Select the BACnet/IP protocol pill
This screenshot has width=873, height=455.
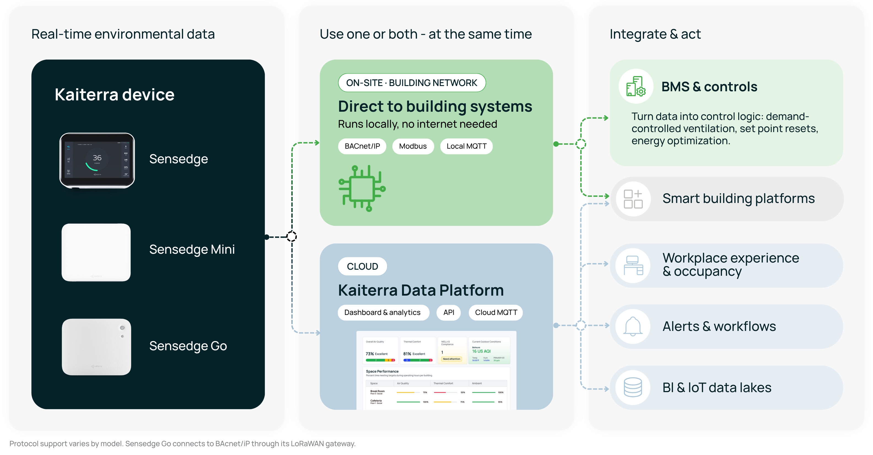pos(362,146)
